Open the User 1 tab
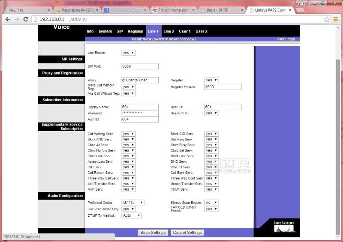Viewport: 343px width, 242px height. (185, 31)
